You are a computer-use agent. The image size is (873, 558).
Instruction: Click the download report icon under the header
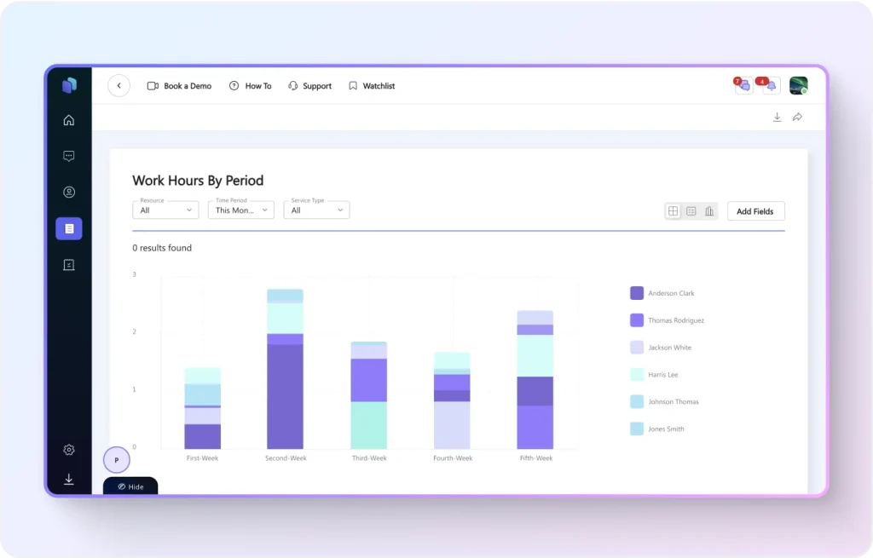tap(777, 118)
